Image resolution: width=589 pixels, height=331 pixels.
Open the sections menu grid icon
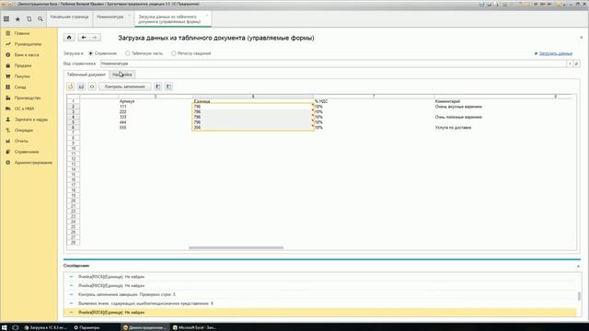(x=6, y=18)
